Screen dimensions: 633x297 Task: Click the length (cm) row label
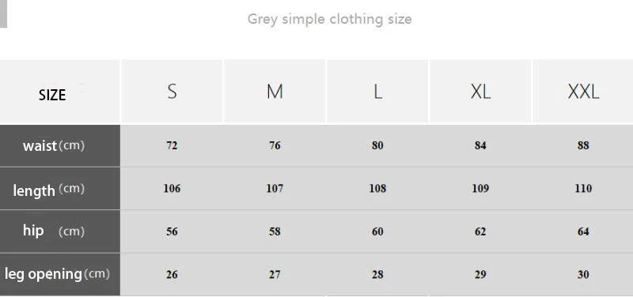point(60,189)
